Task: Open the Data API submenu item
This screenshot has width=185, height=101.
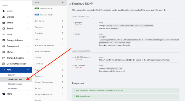Action: pyautogui.click(x=11, y=75)
